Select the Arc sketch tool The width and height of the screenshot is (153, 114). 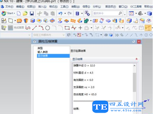coord(41,28)
